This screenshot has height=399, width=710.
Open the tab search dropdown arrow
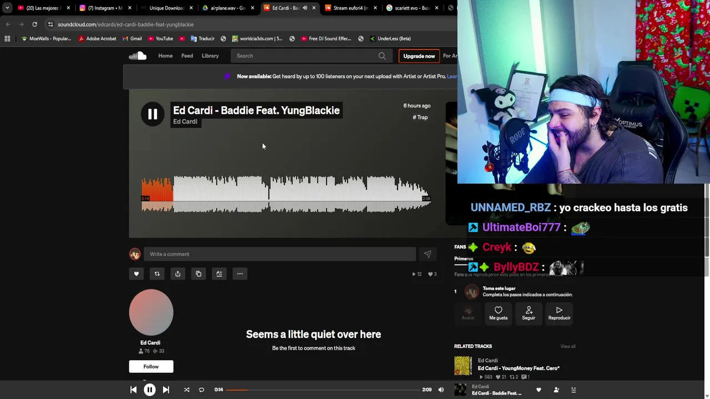click(7, 8)
